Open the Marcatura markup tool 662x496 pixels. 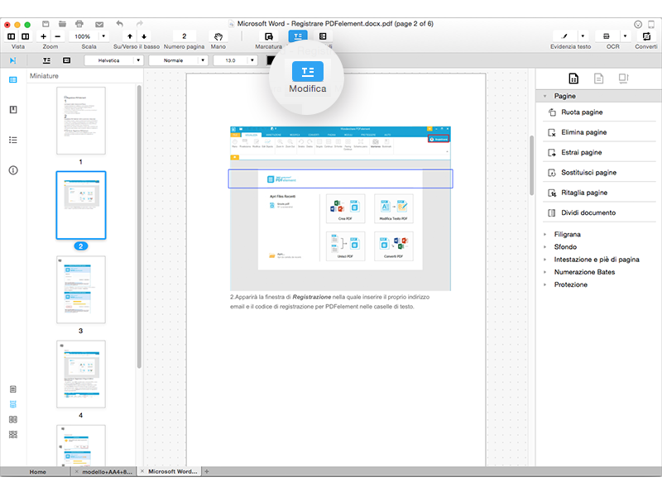pos(268,36)
